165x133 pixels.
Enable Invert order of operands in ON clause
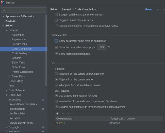[x=56, y=101]
